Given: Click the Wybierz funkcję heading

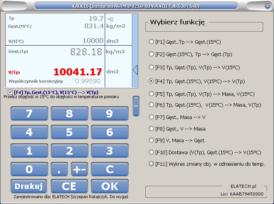Looking at the screenshot, I should 177,22.
